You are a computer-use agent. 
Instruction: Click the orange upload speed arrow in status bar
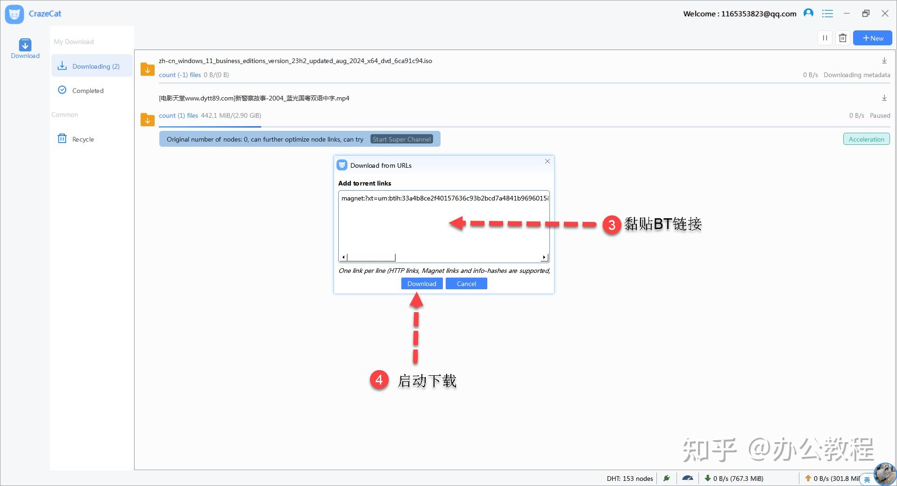tap(808, 478)
